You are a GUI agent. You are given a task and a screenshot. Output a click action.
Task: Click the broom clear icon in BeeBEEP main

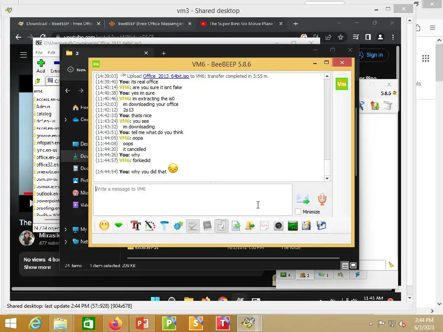[391, 264]
